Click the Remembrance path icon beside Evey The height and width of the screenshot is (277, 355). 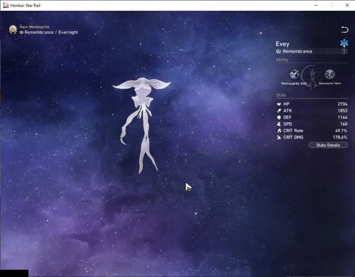279,51
